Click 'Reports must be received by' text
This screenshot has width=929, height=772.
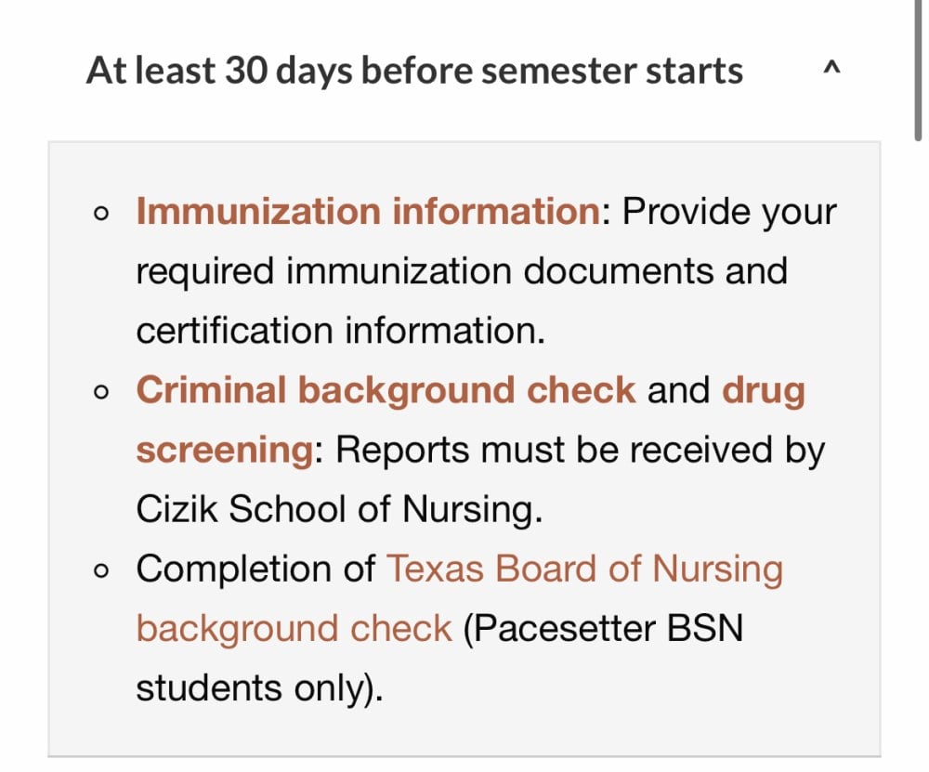580,451
